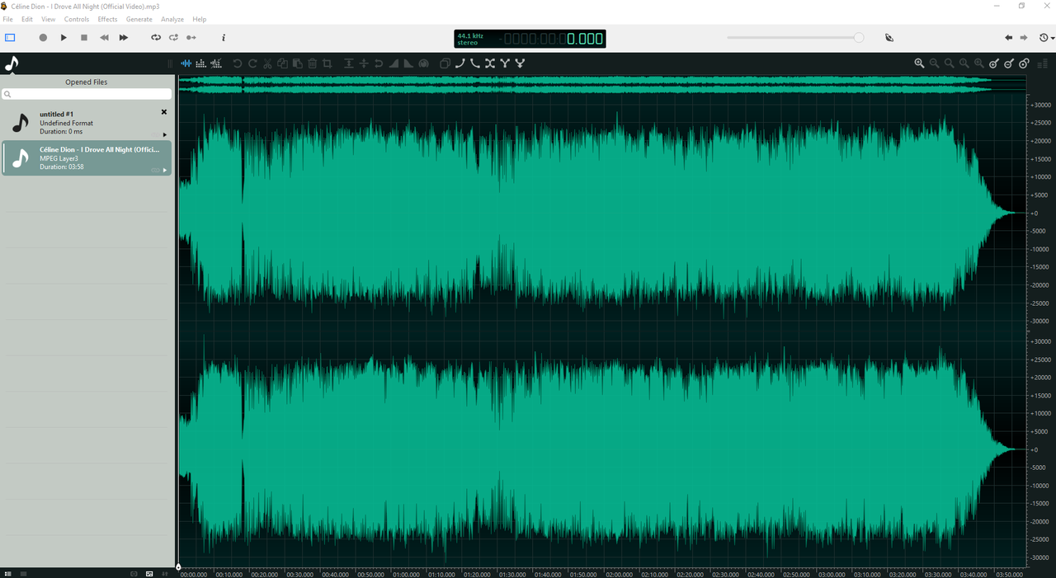The height and width of the screenshot is (578, 1056).
Task: Reset vertical zoom with the open-circle icon
Action: click(1024, 63)
